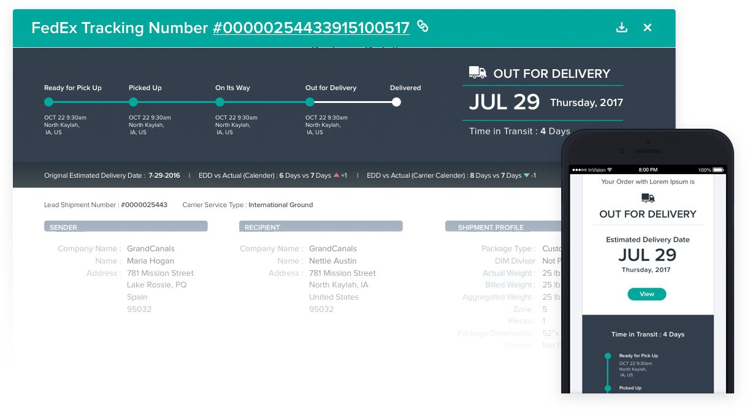Click Ready for Pick Up dot on phone
Screen dimensions: 747x410
pyautogui.click(x=608, y=356)
